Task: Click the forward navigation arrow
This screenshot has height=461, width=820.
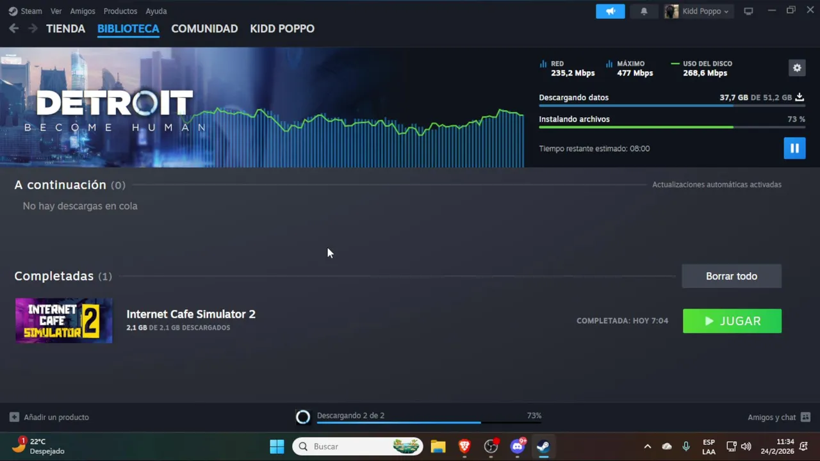Action: pos(33,28)
